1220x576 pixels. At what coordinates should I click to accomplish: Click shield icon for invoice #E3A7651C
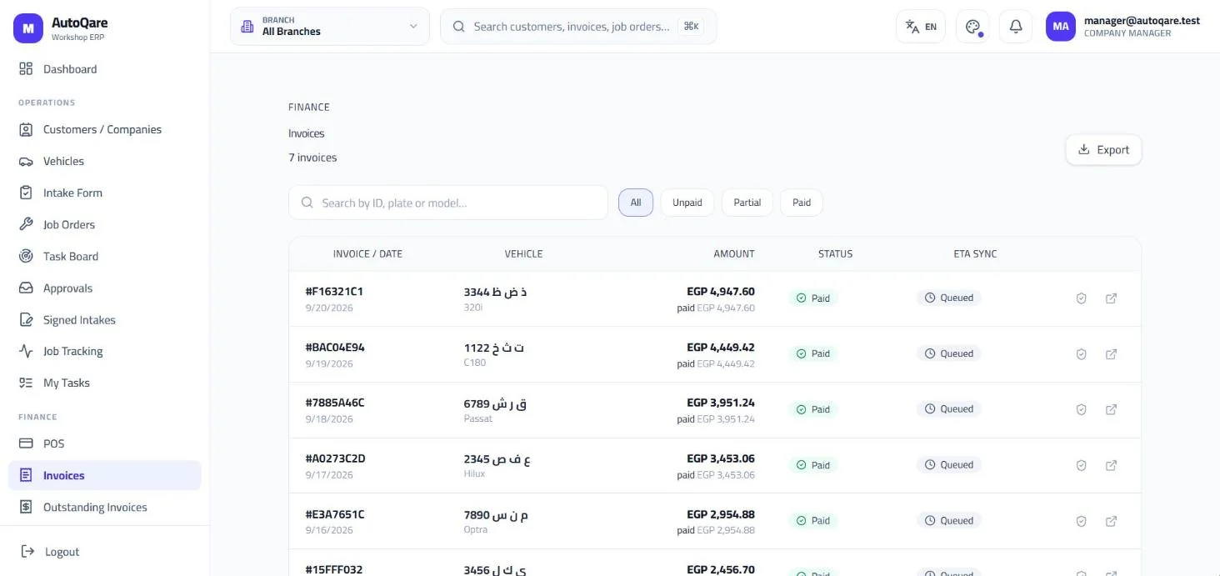(x=1082, y=521)
